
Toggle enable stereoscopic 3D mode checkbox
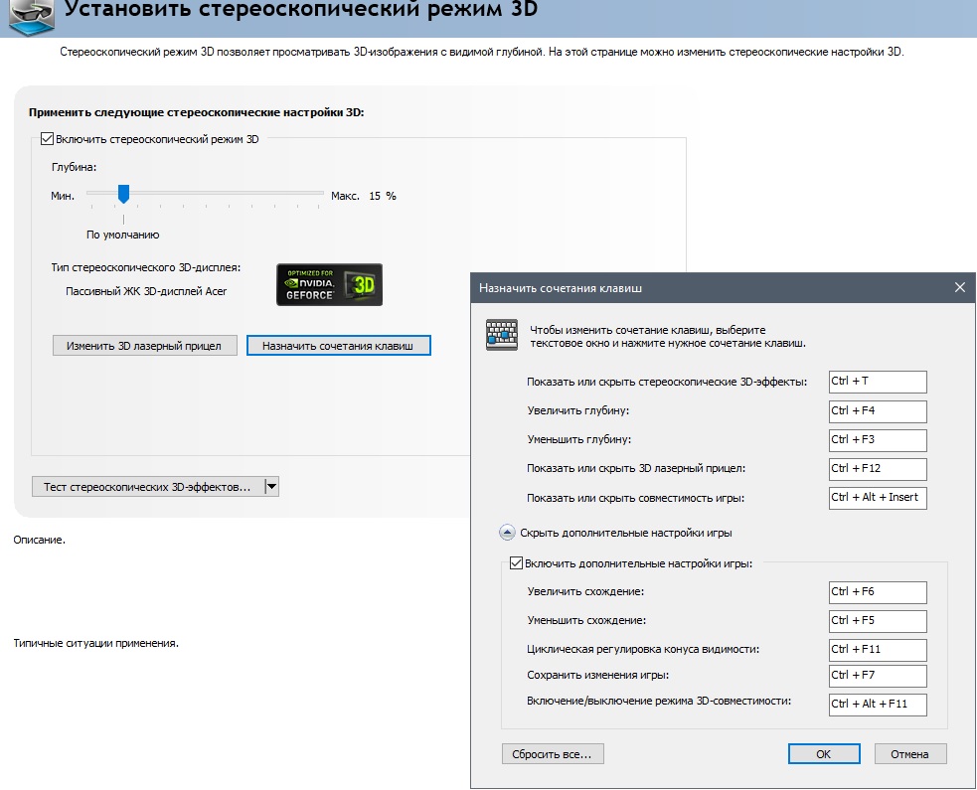pyautogui.click(x=47, y=140)
